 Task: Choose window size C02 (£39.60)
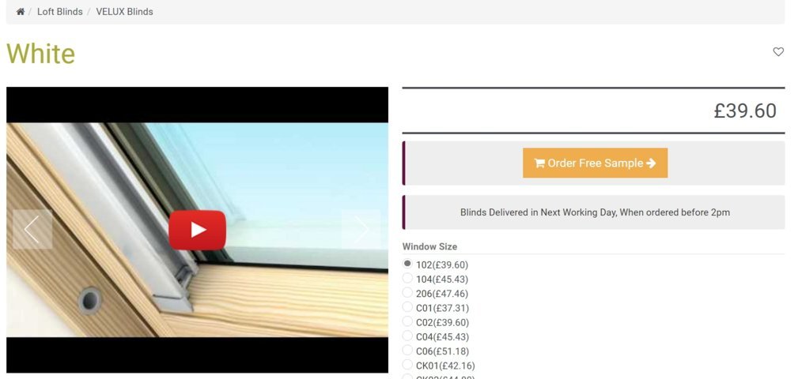407,321
